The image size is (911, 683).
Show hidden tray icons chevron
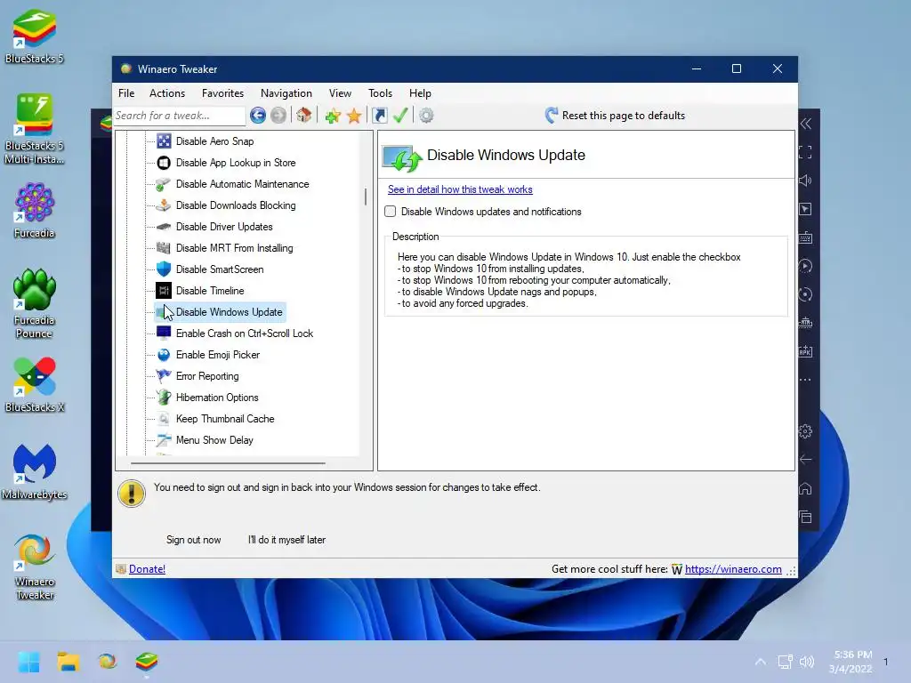(x=760, y=662)
